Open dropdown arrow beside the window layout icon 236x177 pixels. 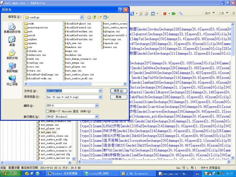[157, 13]
